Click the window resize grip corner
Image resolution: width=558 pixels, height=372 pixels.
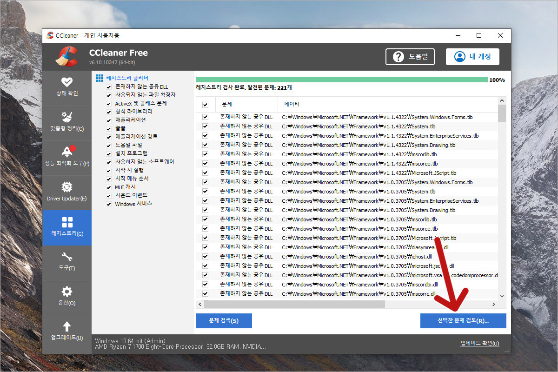(x=507, y=350)
